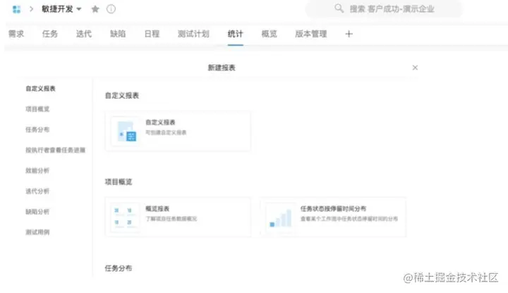Click the 任务状态按停留时间分布 card title
The width and height of the screenshot is (508, 293).
333,208
